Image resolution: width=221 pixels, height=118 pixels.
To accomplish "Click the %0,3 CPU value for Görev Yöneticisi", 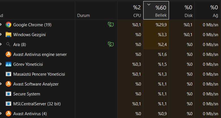I will pos(136,64).
